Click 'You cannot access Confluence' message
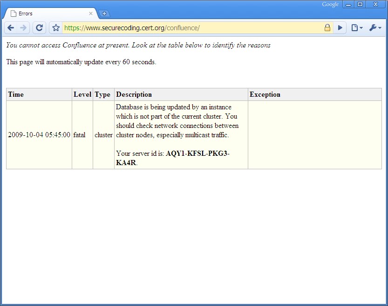Viewport: 388px width, 306px height. coord(138,45)
